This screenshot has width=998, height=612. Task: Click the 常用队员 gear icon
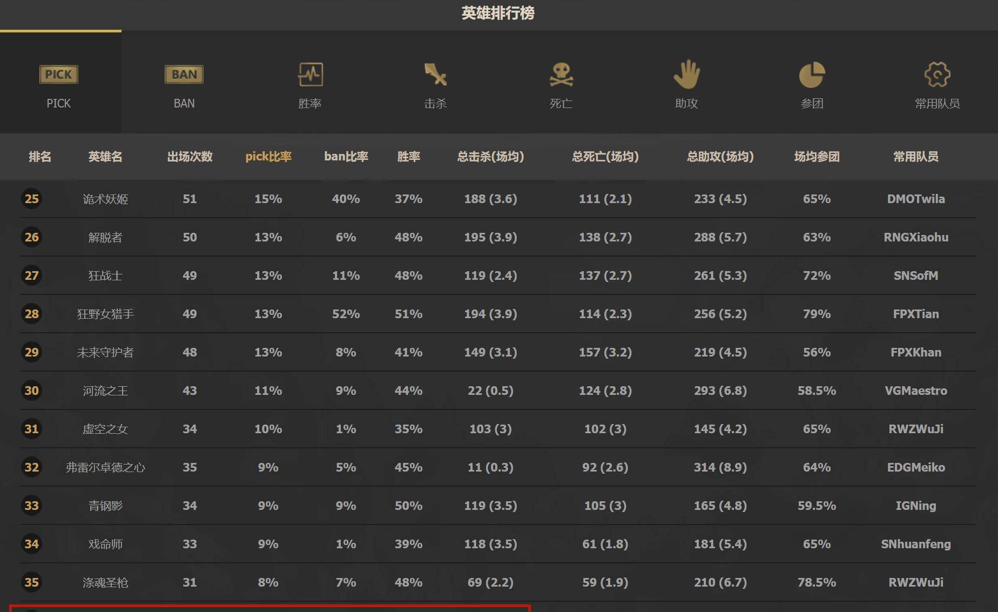(x=938, y=76)
